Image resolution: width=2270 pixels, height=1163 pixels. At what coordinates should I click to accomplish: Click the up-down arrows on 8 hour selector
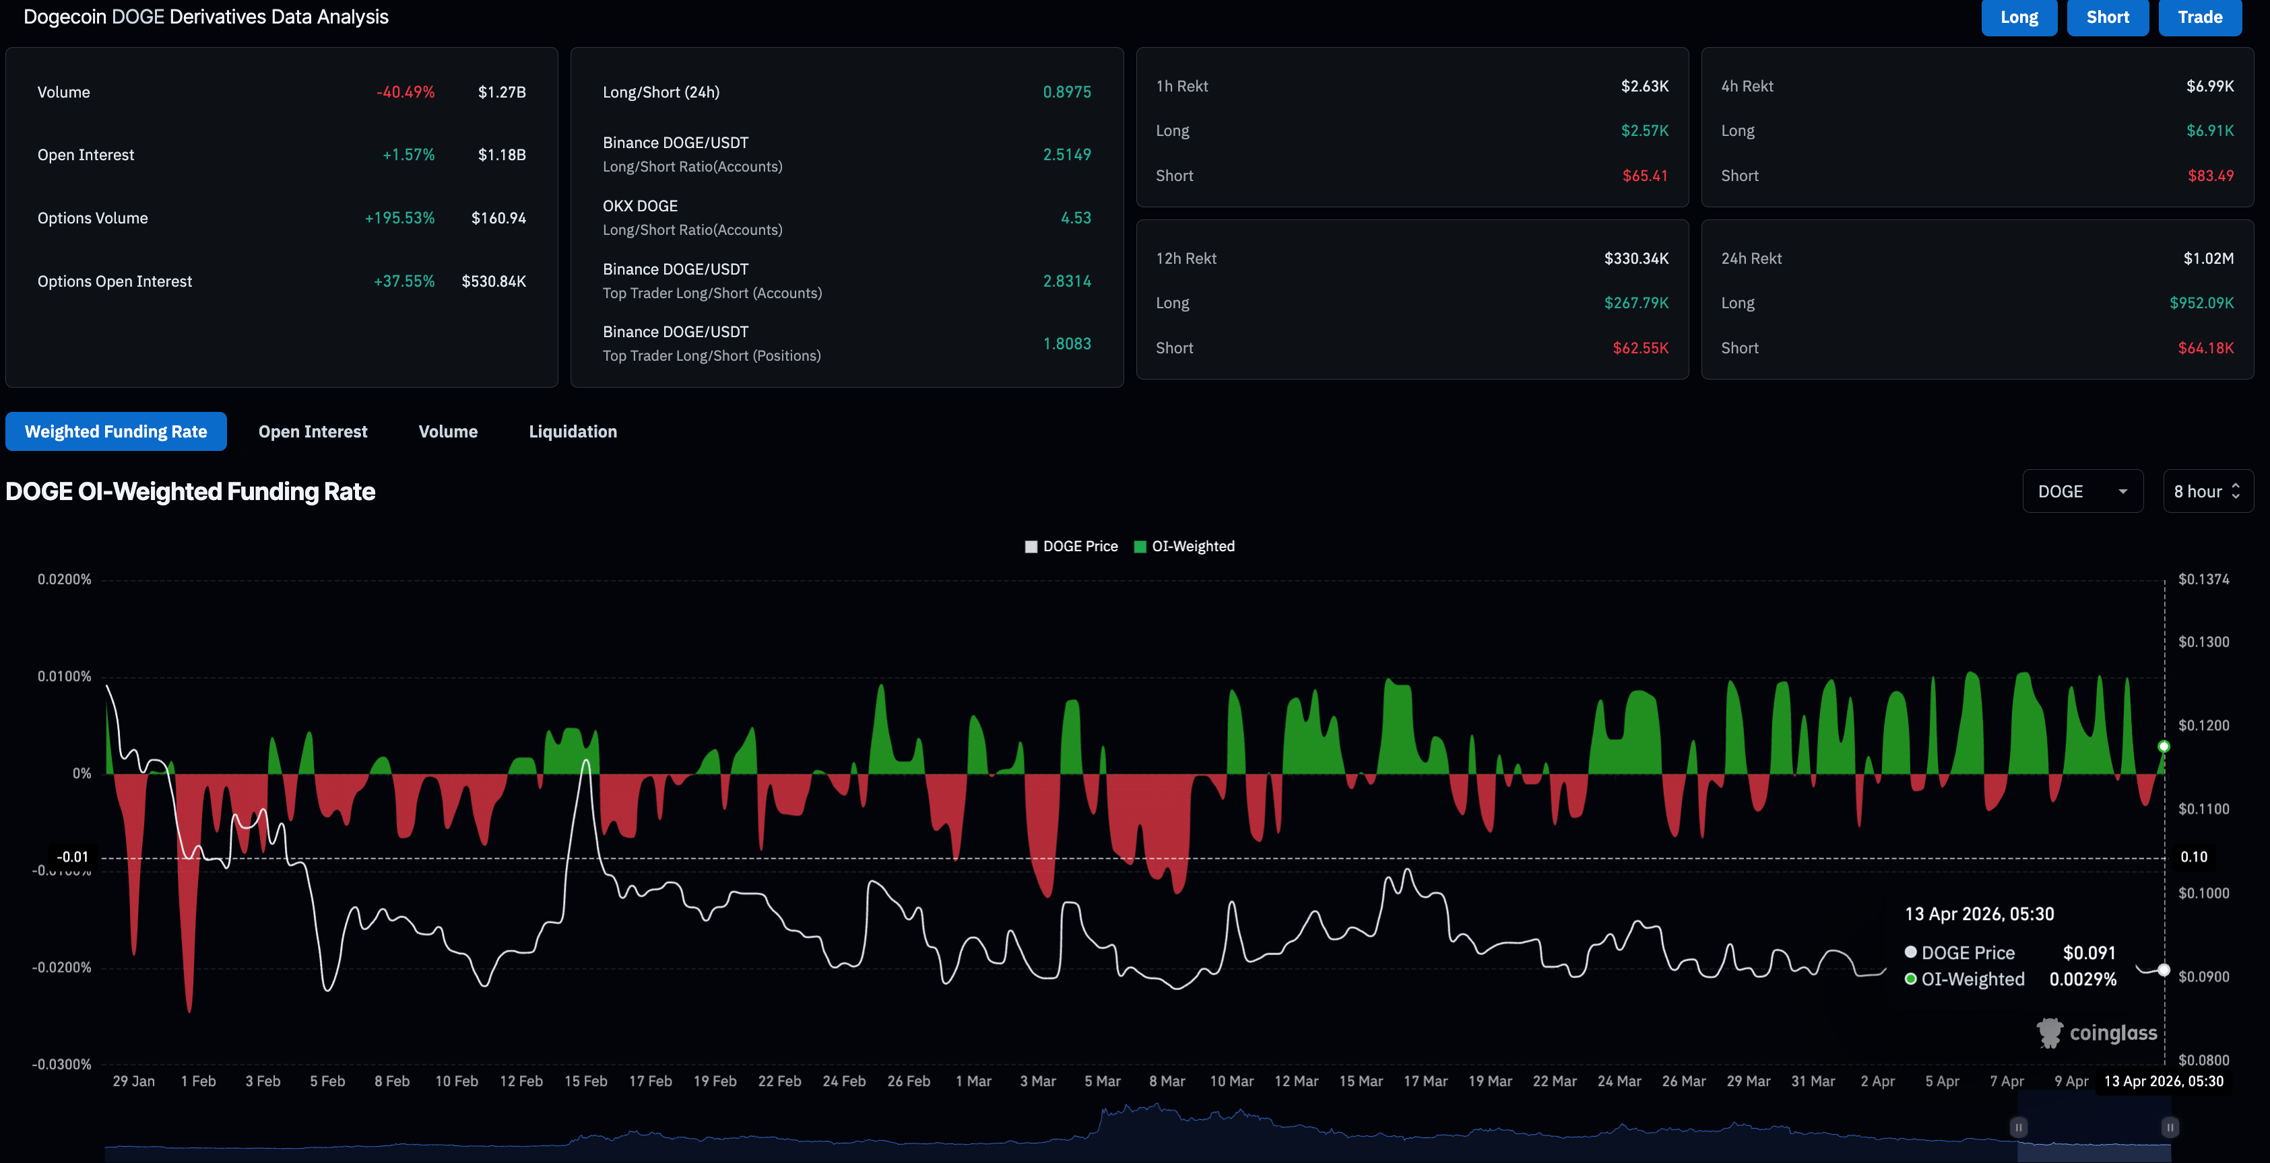point(2236,491)
